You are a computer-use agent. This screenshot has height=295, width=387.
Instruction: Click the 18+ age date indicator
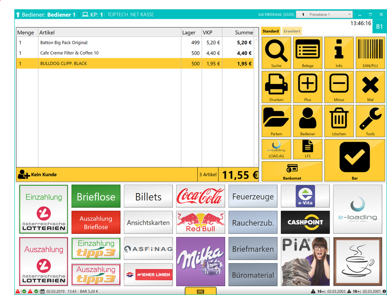364,291
